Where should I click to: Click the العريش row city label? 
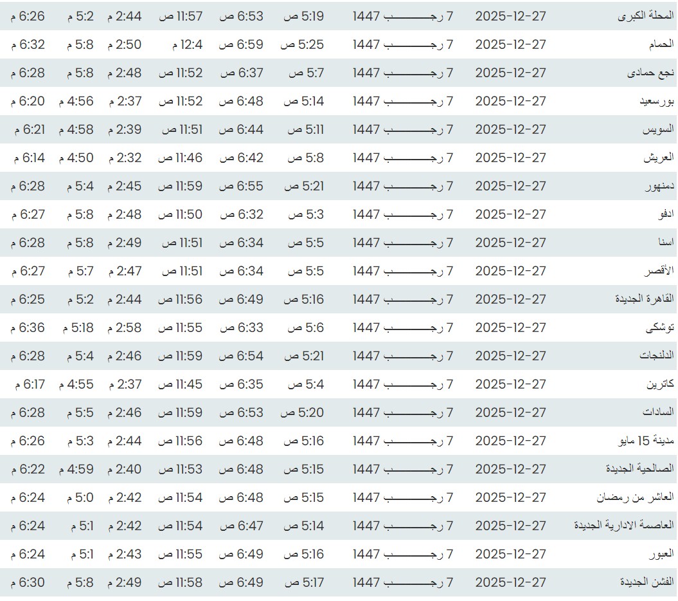657,158
